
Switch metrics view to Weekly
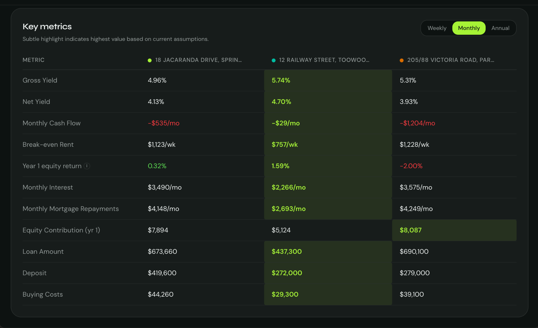(437, 28)
